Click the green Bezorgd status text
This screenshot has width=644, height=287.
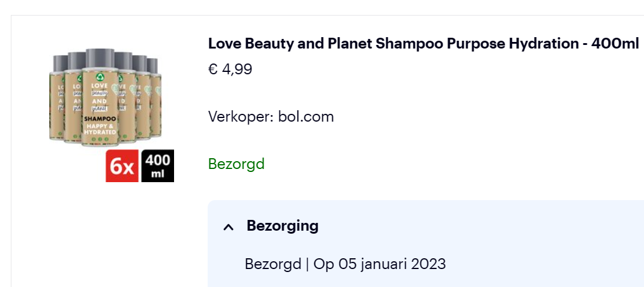[x=236, y=164]
